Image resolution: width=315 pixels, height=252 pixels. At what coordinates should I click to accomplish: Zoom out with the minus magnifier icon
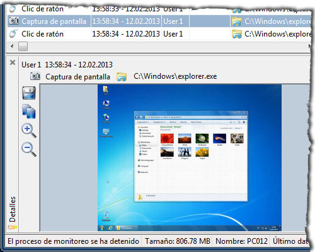29,149
